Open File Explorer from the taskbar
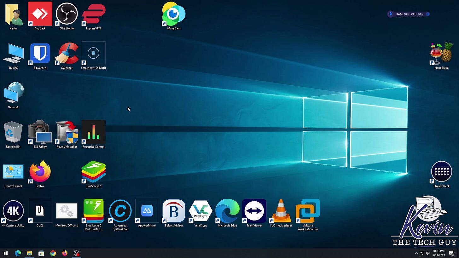The image size is (459, 258). (29, 253)
